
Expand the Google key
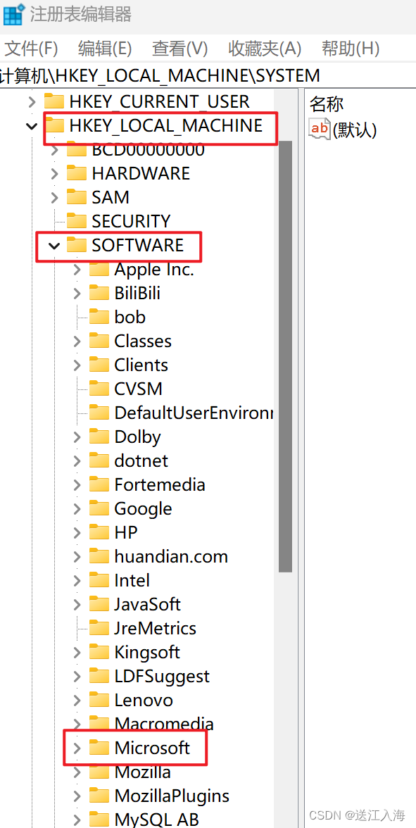pyautogui.click(x=77, y=509)
